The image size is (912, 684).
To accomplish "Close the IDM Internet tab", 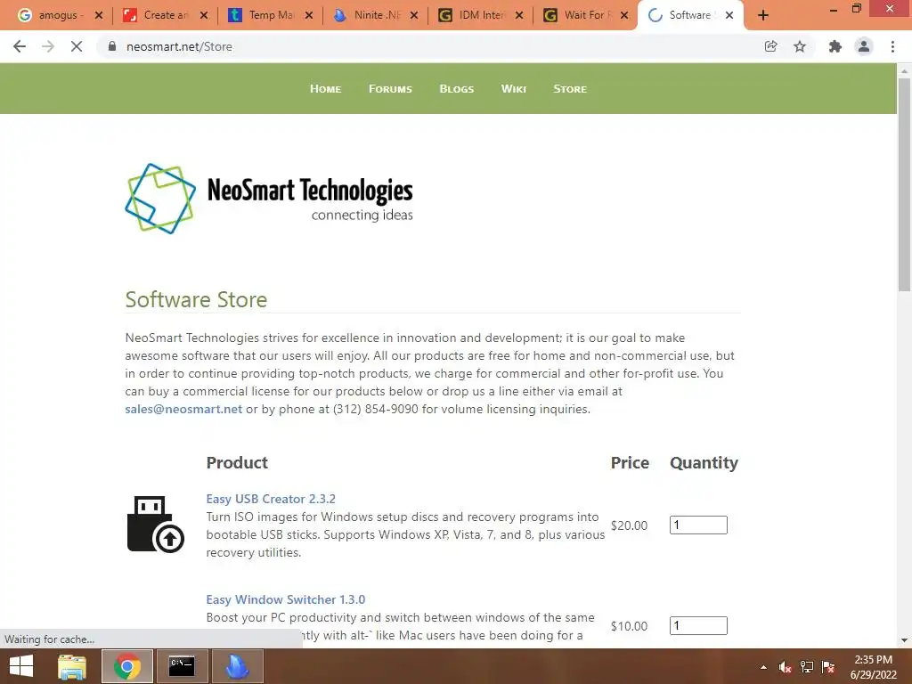I will pyautogui.click(x=519, y=15).
